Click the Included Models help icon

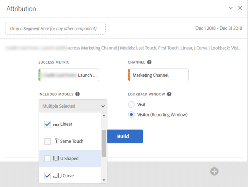78,94
